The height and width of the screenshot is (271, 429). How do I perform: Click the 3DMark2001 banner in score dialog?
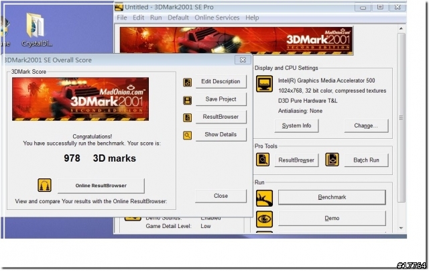[80, 99]
